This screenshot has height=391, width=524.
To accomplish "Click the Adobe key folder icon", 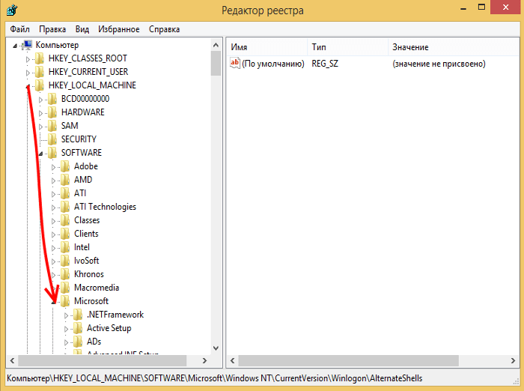I will (65, 166).
